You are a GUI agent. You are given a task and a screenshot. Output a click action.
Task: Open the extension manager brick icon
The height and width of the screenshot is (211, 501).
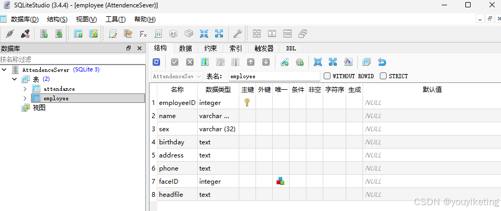(188, 34)
